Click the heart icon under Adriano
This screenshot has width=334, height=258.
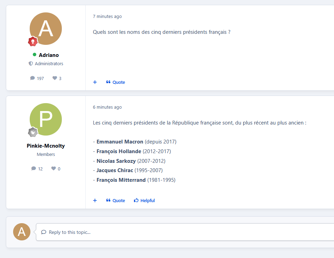(x=55, y=78)
